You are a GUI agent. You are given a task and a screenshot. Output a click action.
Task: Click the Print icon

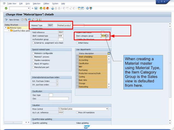click(x=52, y=8)
